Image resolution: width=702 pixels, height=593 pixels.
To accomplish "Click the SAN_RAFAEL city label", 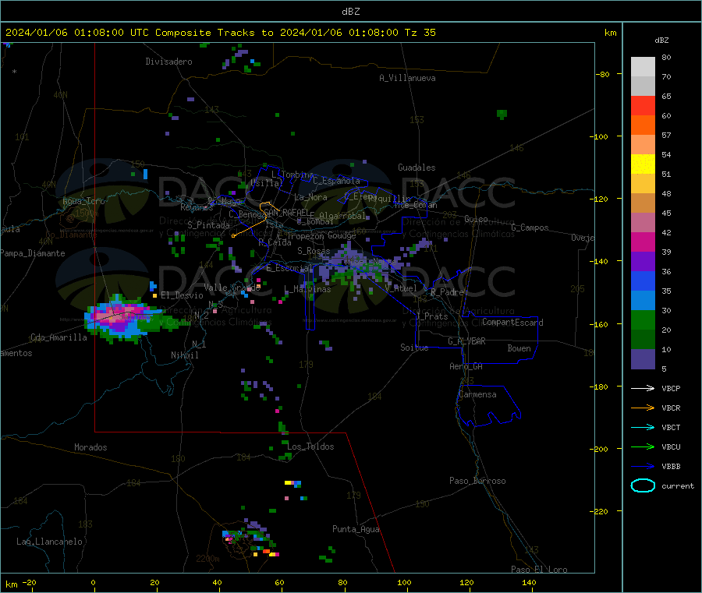I will tap(286, 213).
